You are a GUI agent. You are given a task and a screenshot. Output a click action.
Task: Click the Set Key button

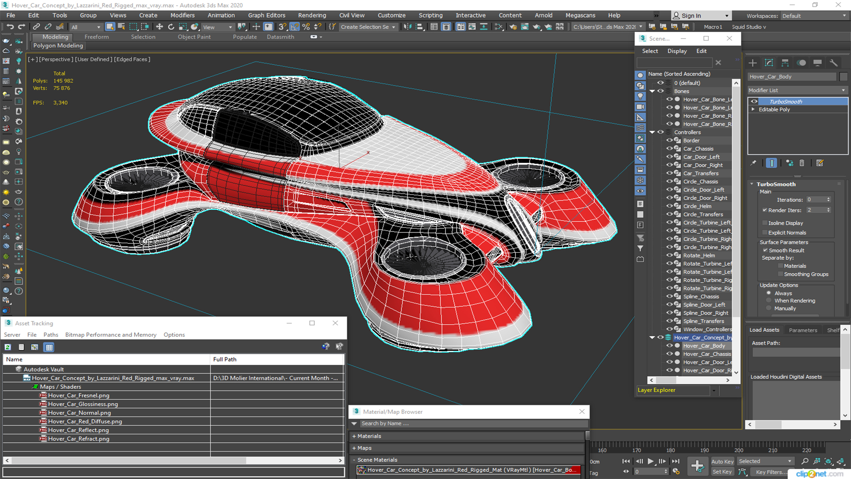[722, 472]
